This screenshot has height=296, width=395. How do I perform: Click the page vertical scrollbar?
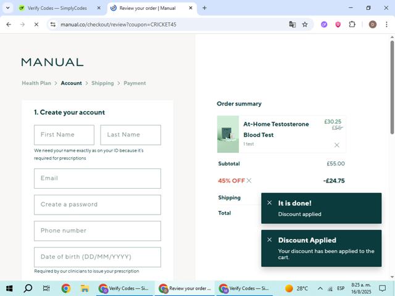pos(392,87)
